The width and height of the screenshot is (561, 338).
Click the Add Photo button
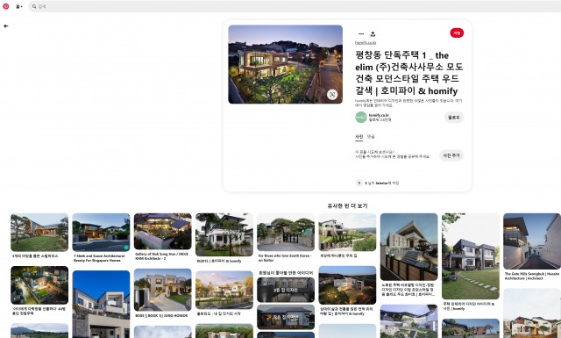[451, 155]
